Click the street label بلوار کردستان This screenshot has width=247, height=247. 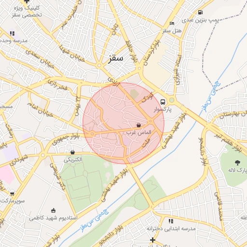click(152, 53)
